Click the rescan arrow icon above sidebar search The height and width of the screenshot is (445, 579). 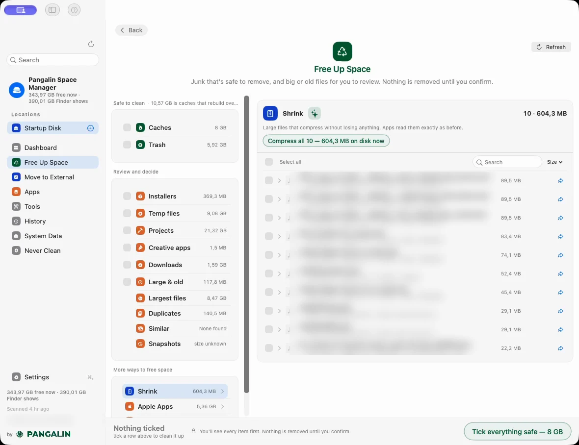click(x=91, y=44)
